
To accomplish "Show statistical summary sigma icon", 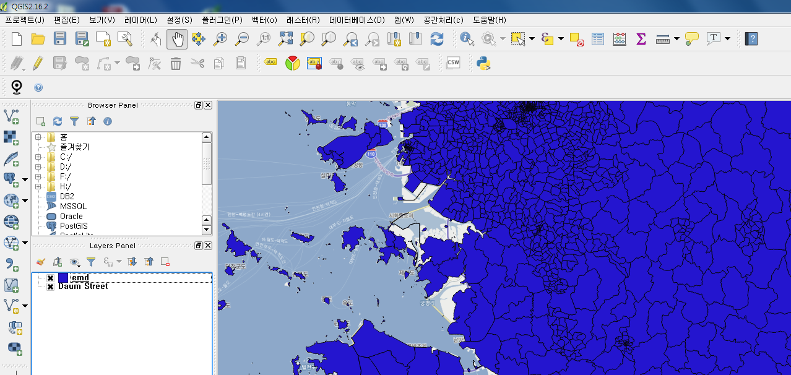I will click(x=641, y=39).
